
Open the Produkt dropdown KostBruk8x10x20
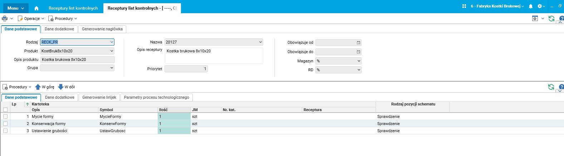pyautogui.click(x=77, y=51)
